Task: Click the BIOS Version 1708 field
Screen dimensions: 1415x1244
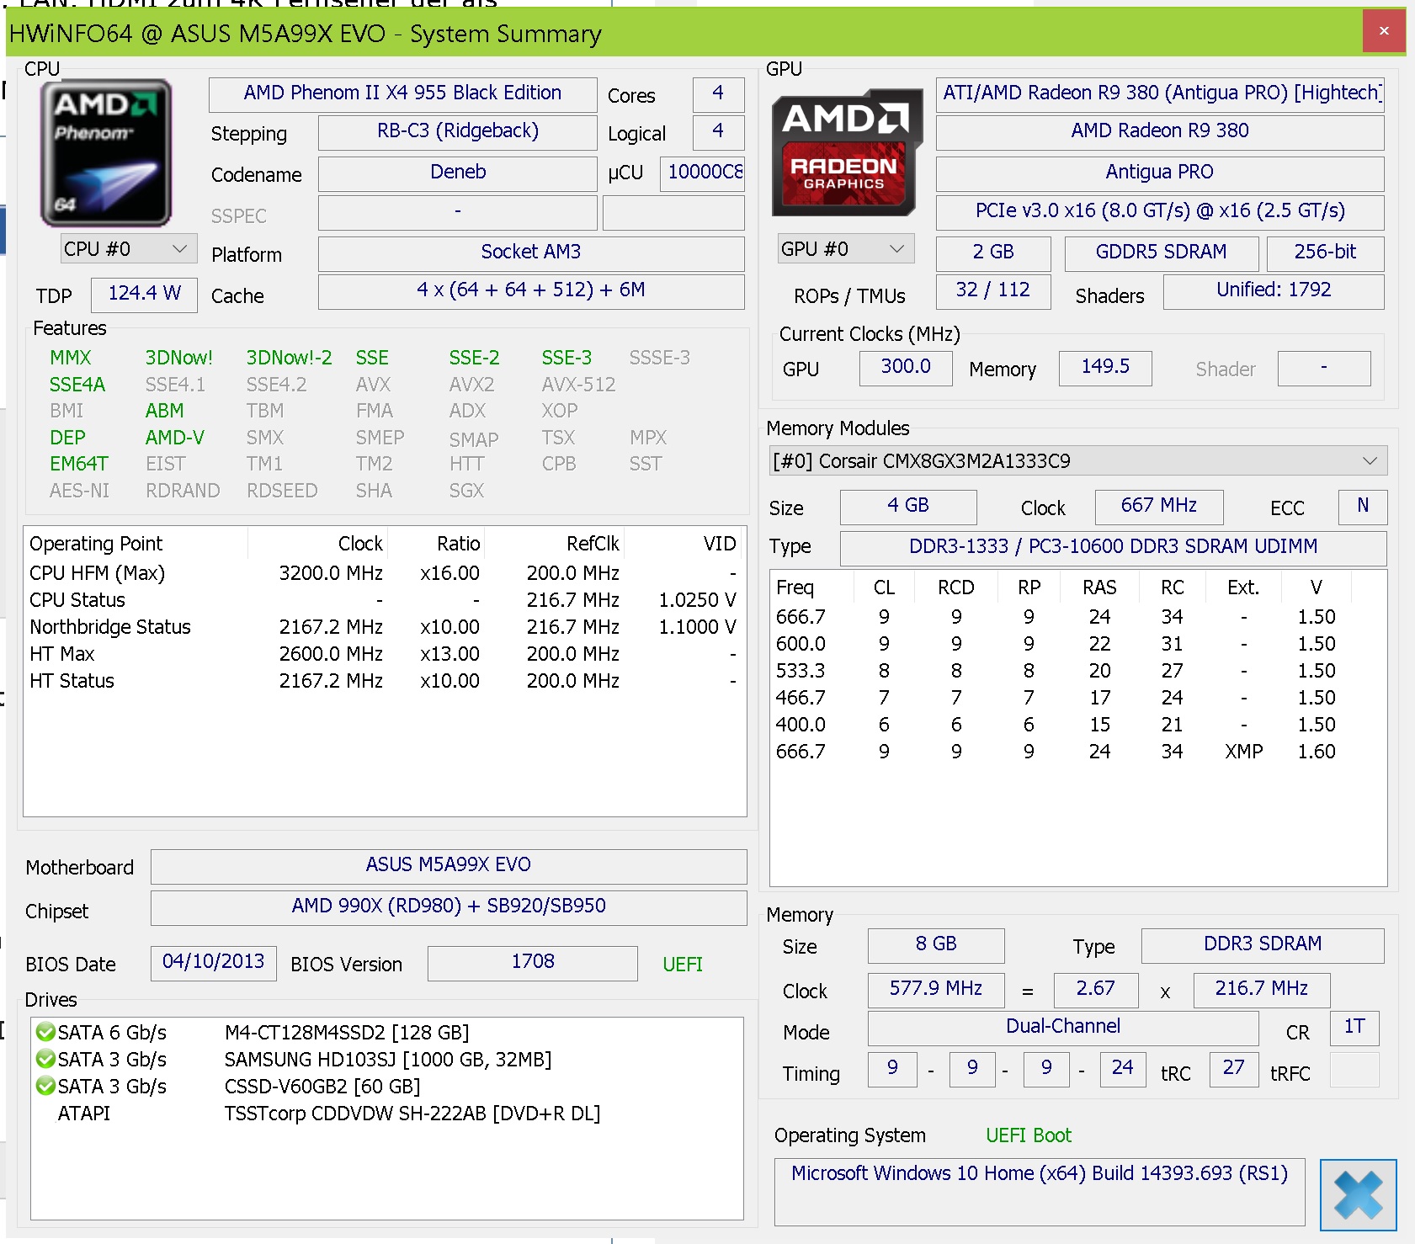Action: 533,963
